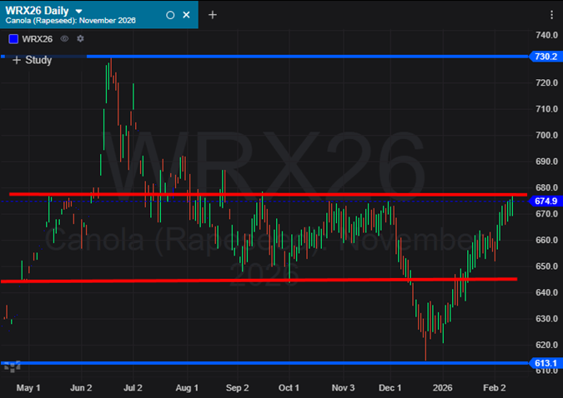Click the WRX26 legend label
Screen dimensions: 563x398
[38, 39]
